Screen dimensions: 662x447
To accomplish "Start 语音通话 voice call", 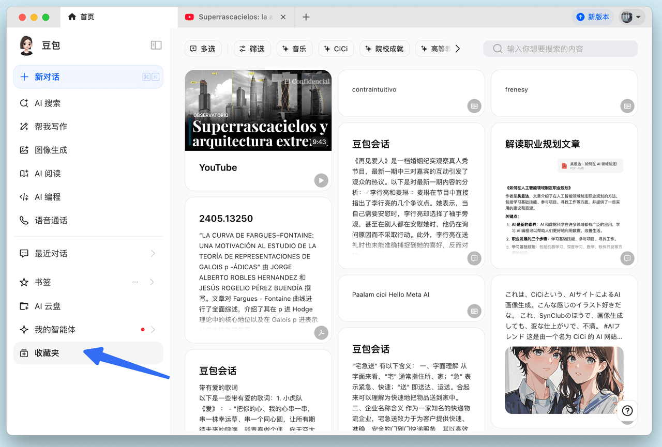I will [51, 221].
